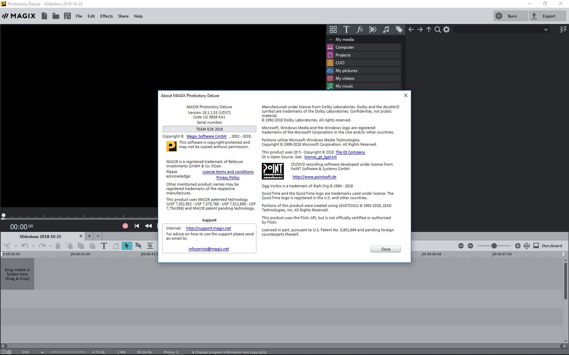This screenshot has height=355, width=569.
Task: Open the Share menu
Action: tap(123, 16)
